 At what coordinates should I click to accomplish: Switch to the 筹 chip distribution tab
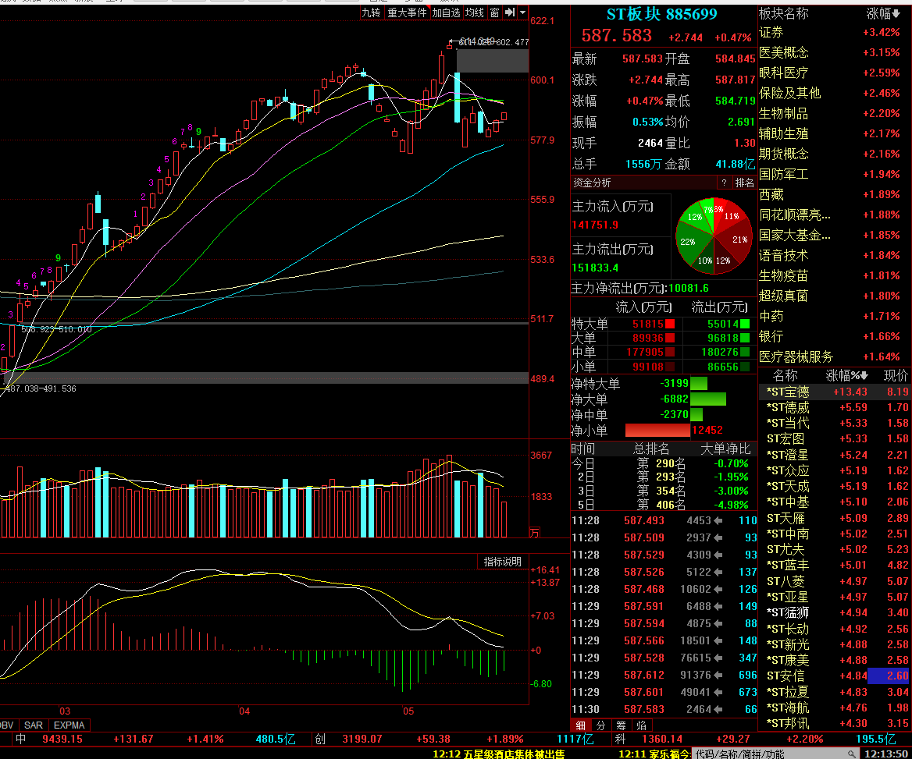622,725
